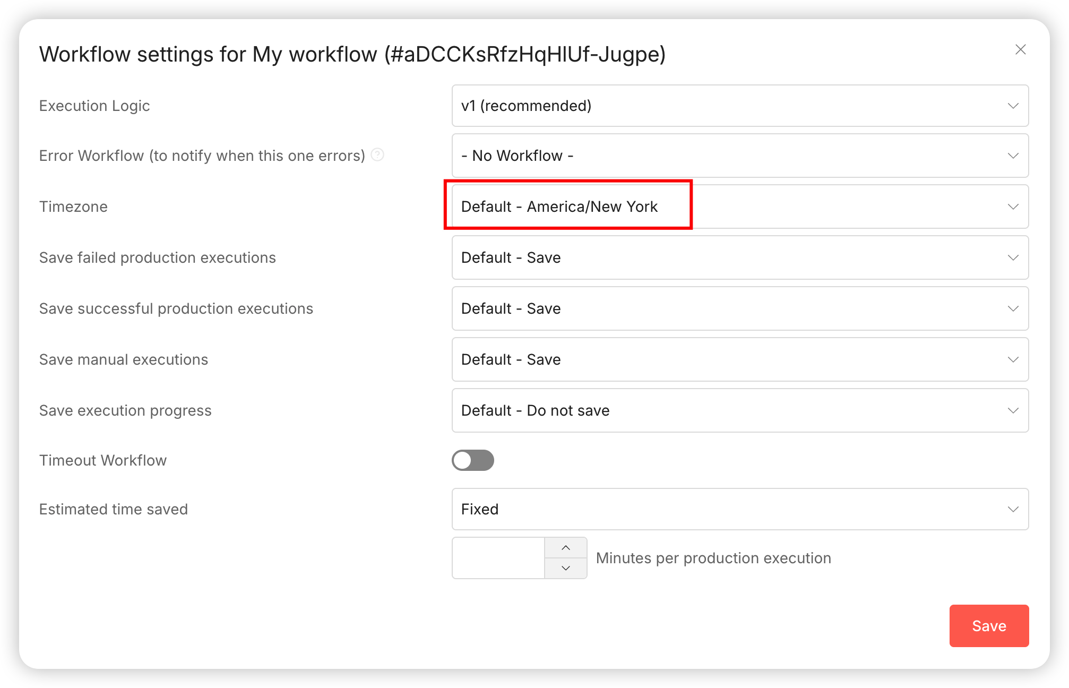Close the Workflow settings dialog
This screenshot has height=688, width=1069.
click(x=1020, y=50)
